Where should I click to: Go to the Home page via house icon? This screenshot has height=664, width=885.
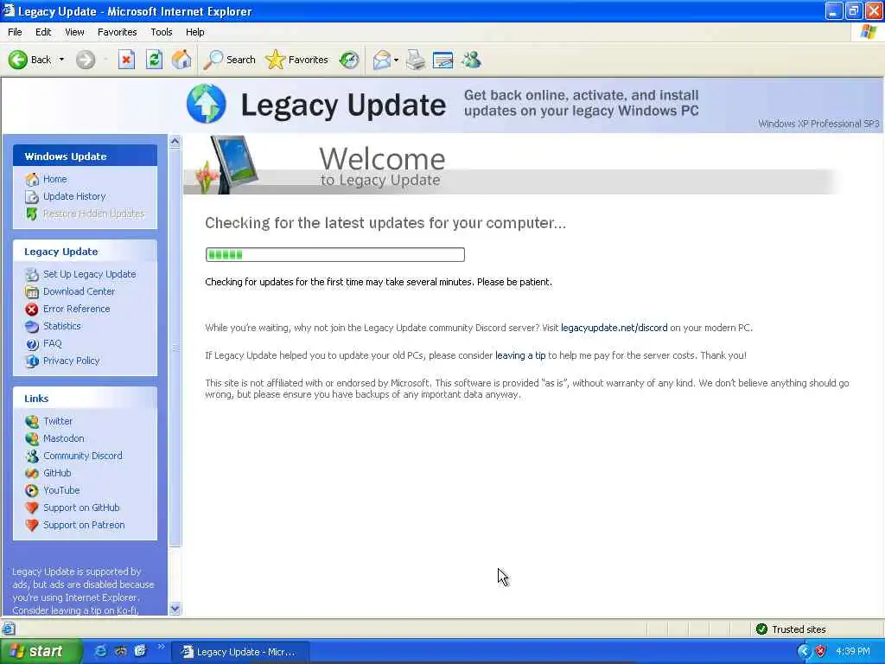click(x=181, y=60)
